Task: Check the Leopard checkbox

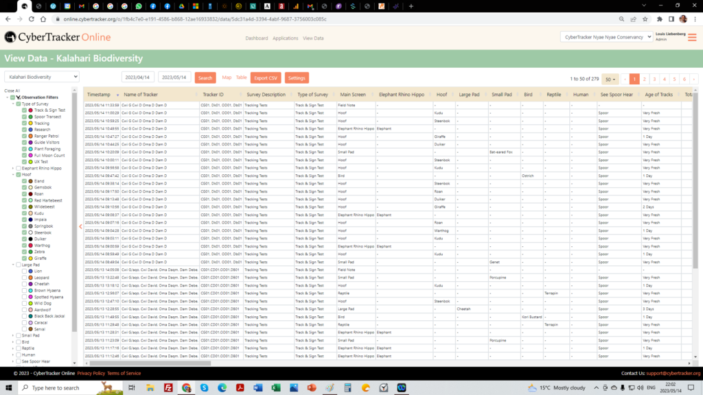Action: [x=24, y=278]
